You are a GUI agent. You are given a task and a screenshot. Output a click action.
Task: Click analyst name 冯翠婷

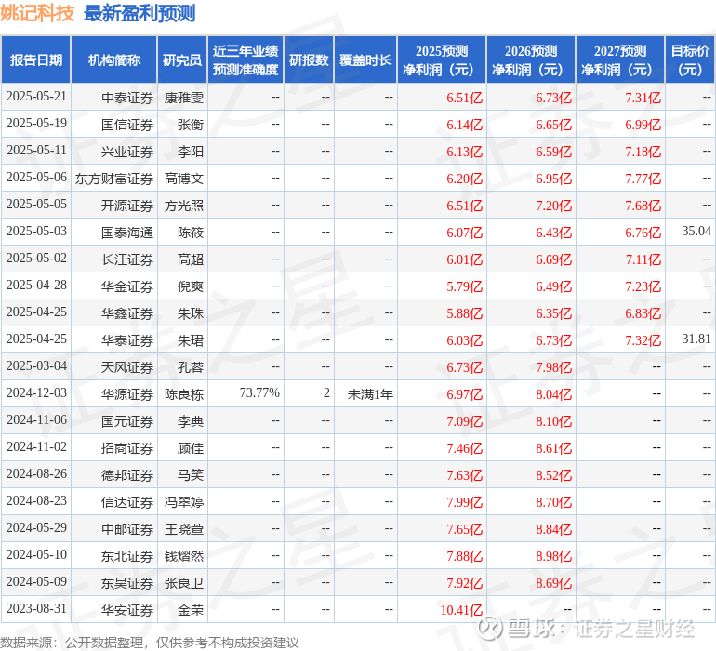183,502
